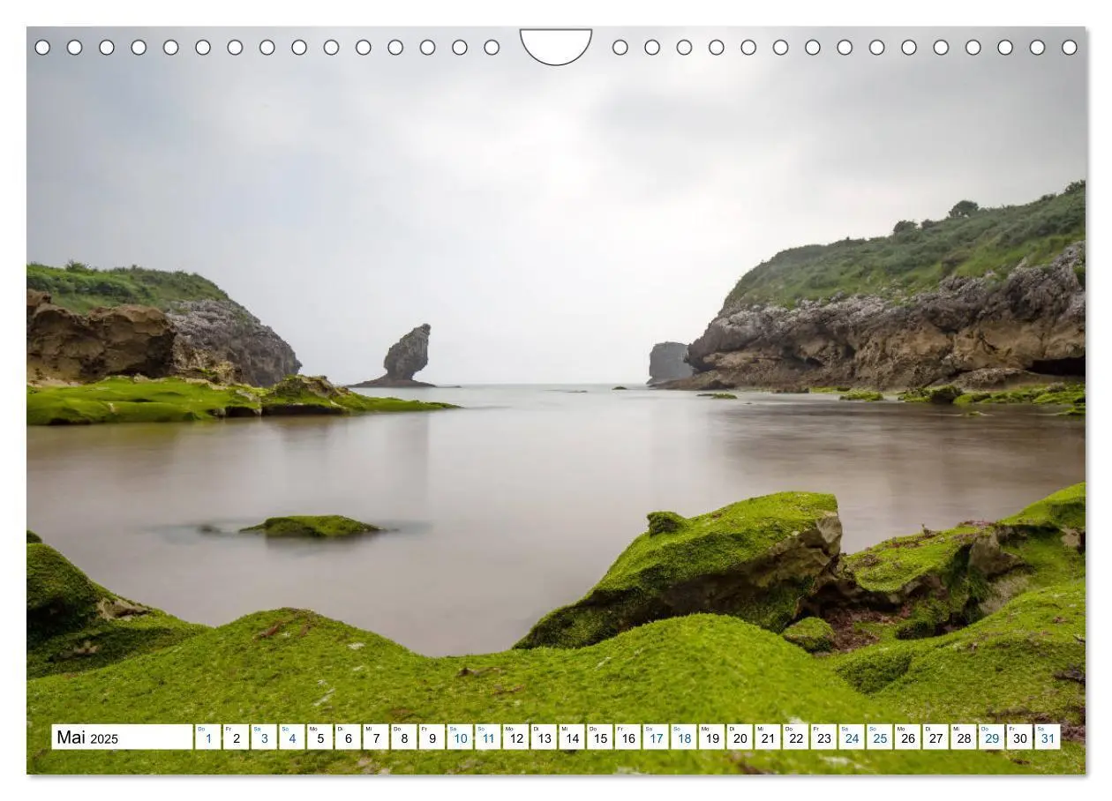Pick date 28 in the strip
Screen dimensions: 1112x801
[965, 737]
